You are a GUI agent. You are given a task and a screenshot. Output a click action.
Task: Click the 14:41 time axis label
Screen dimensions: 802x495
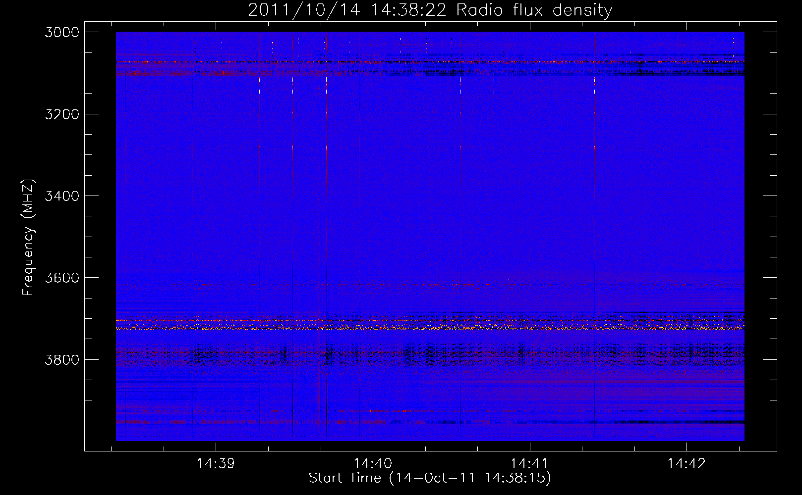[529, 464]
